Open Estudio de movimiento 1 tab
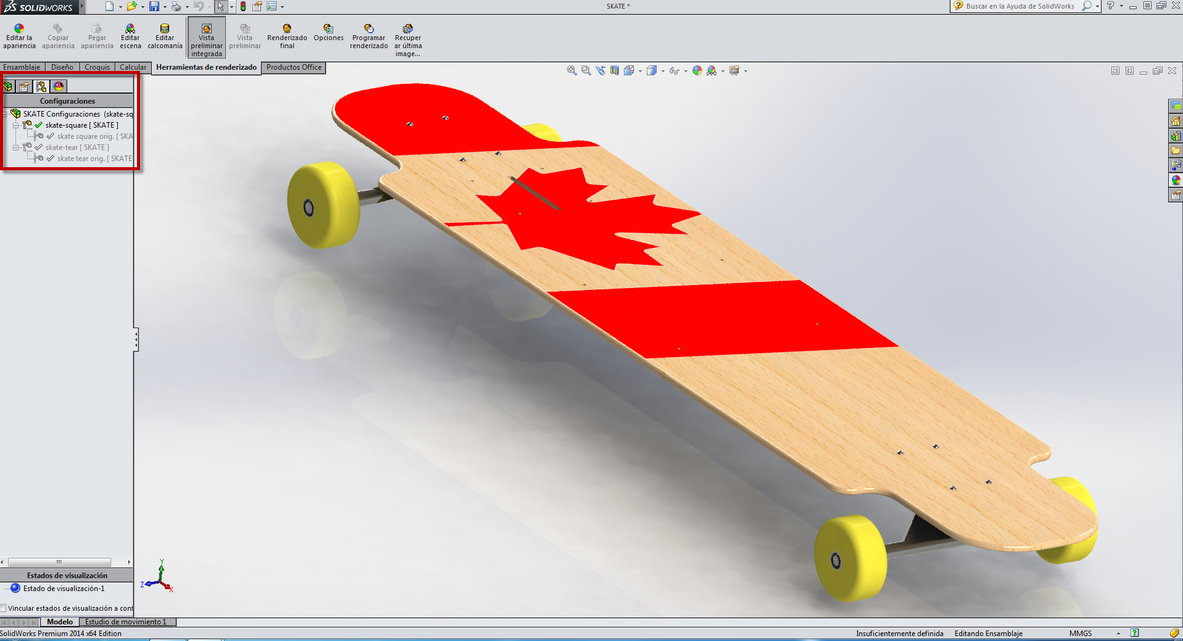The width and height of the screenshot is (1183, 641). (126, 622)
